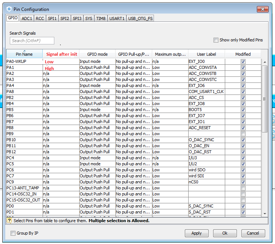Open the RCC tab
The image size is (275, 244).
tap(40, 18)
